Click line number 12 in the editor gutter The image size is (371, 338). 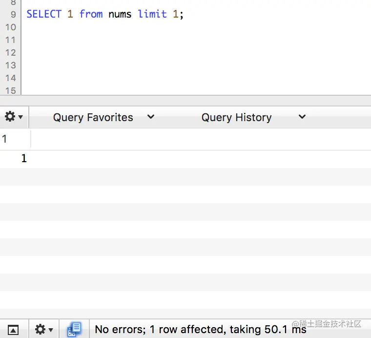(x=11, y=53)
